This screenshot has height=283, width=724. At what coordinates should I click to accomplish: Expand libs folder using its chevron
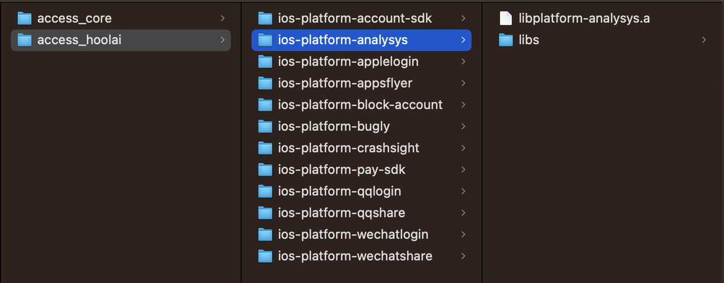coord(704,40)
